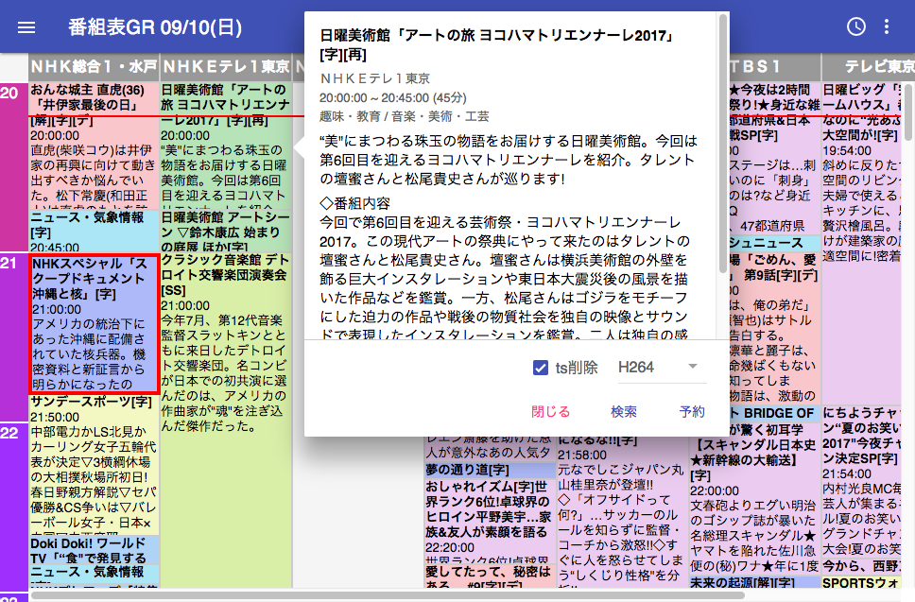Click the dialog's vertical scrollbar
915x602 pixels.
(724, 145)
